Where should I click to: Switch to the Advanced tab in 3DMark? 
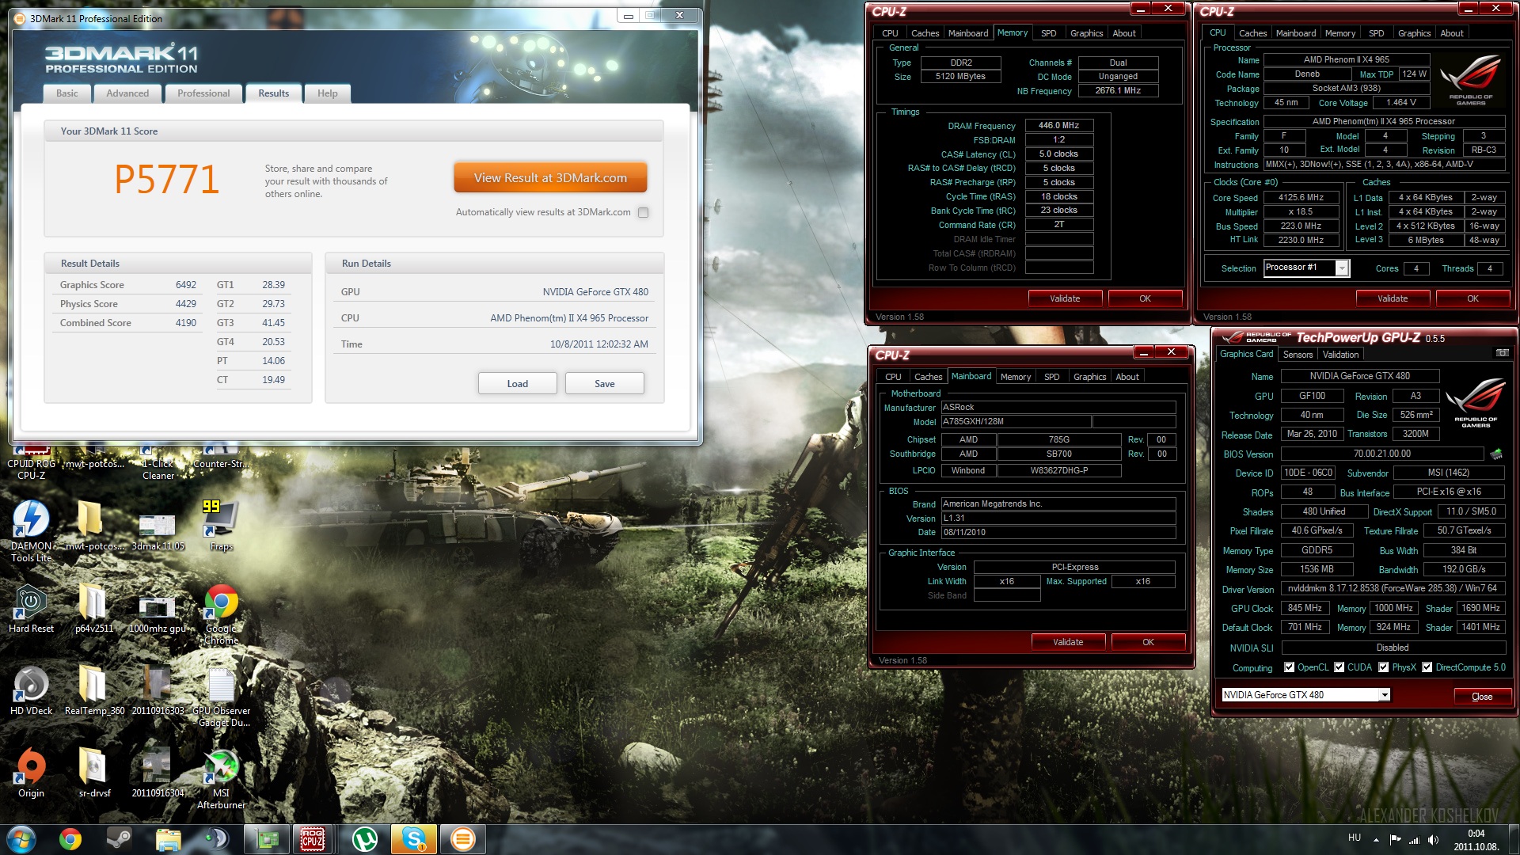[127, 93]
